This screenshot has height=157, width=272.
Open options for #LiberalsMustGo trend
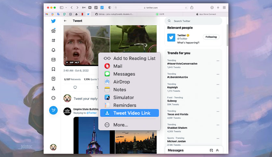(218, 74)
